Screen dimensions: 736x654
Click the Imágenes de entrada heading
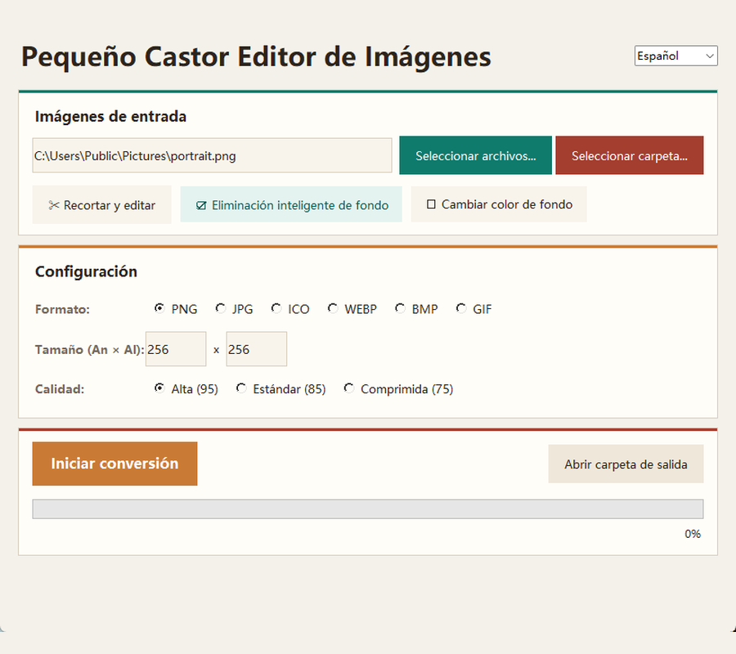(x=110, y=116)
